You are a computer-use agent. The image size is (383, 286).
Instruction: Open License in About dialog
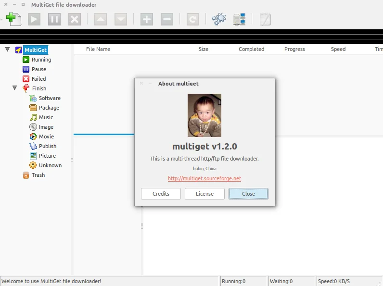click(204, 194)
